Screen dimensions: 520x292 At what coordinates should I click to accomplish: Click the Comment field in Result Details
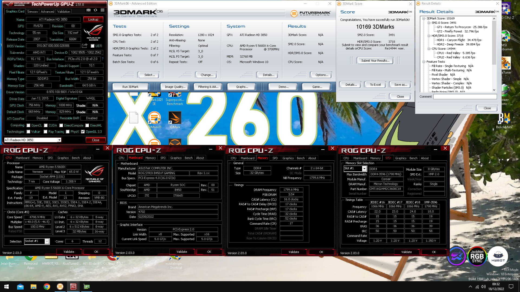(x=465, y=97)
